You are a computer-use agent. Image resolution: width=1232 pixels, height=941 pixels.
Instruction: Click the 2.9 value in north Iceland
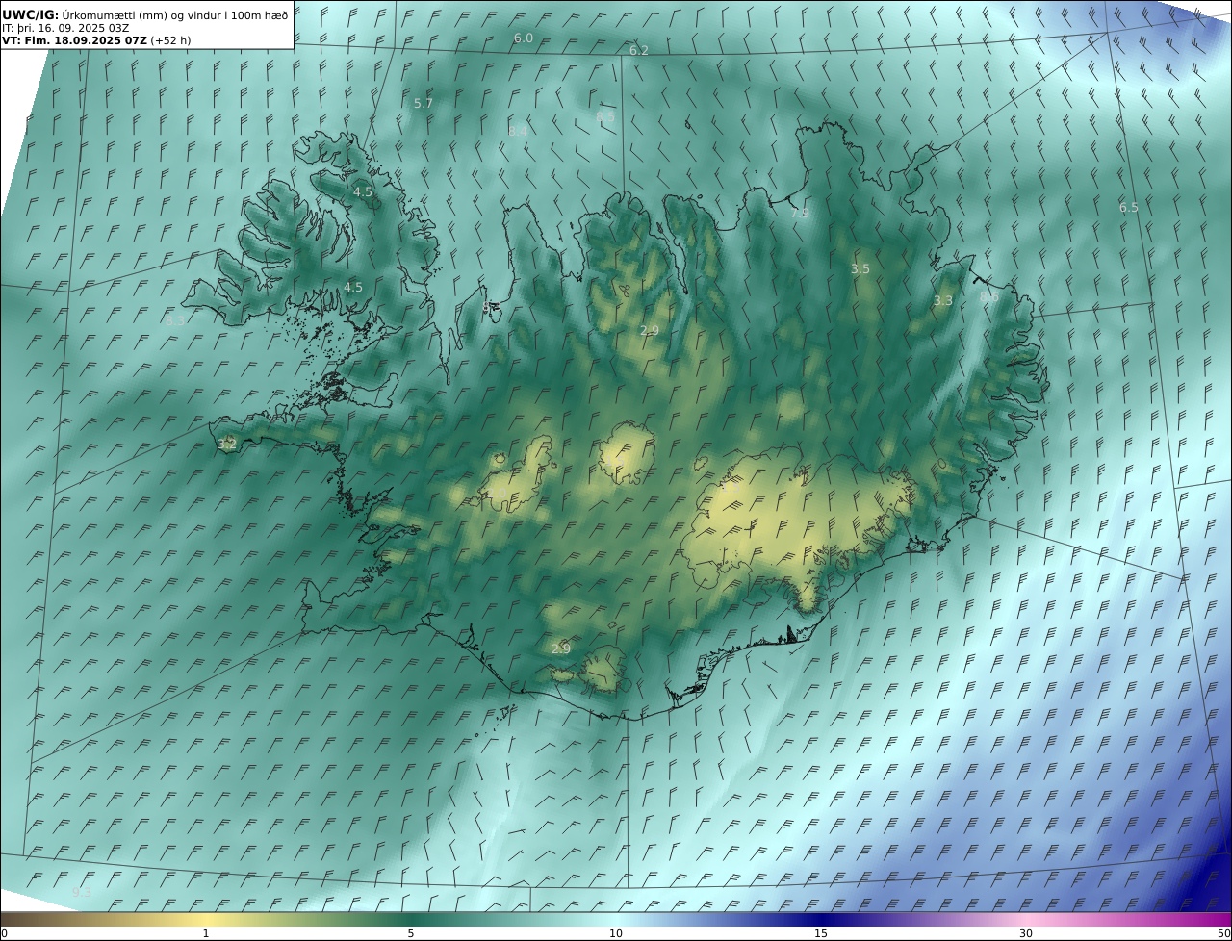[650, 331]
